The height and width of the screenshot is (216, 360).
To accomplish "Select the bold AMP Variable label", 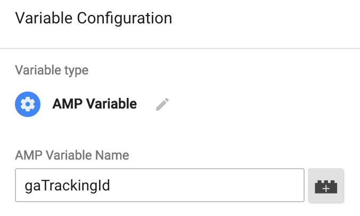I will coord(95,104).
